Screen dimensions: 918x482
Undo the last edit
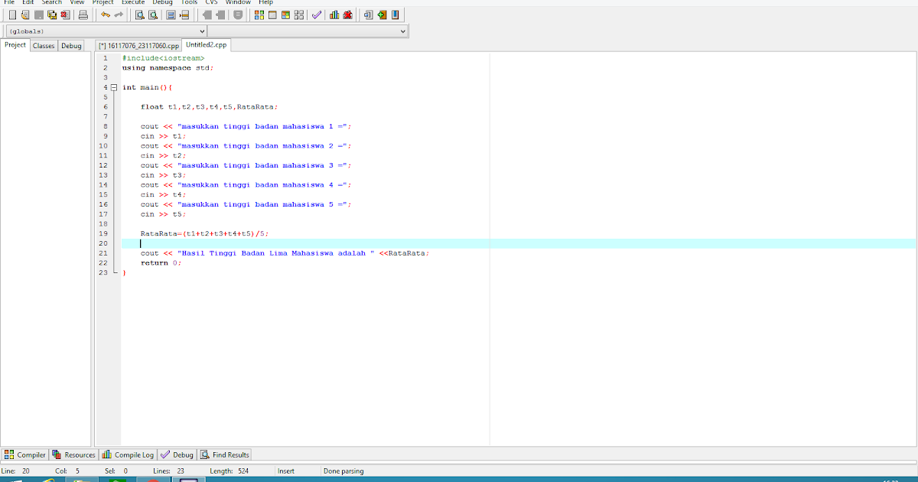105,14
